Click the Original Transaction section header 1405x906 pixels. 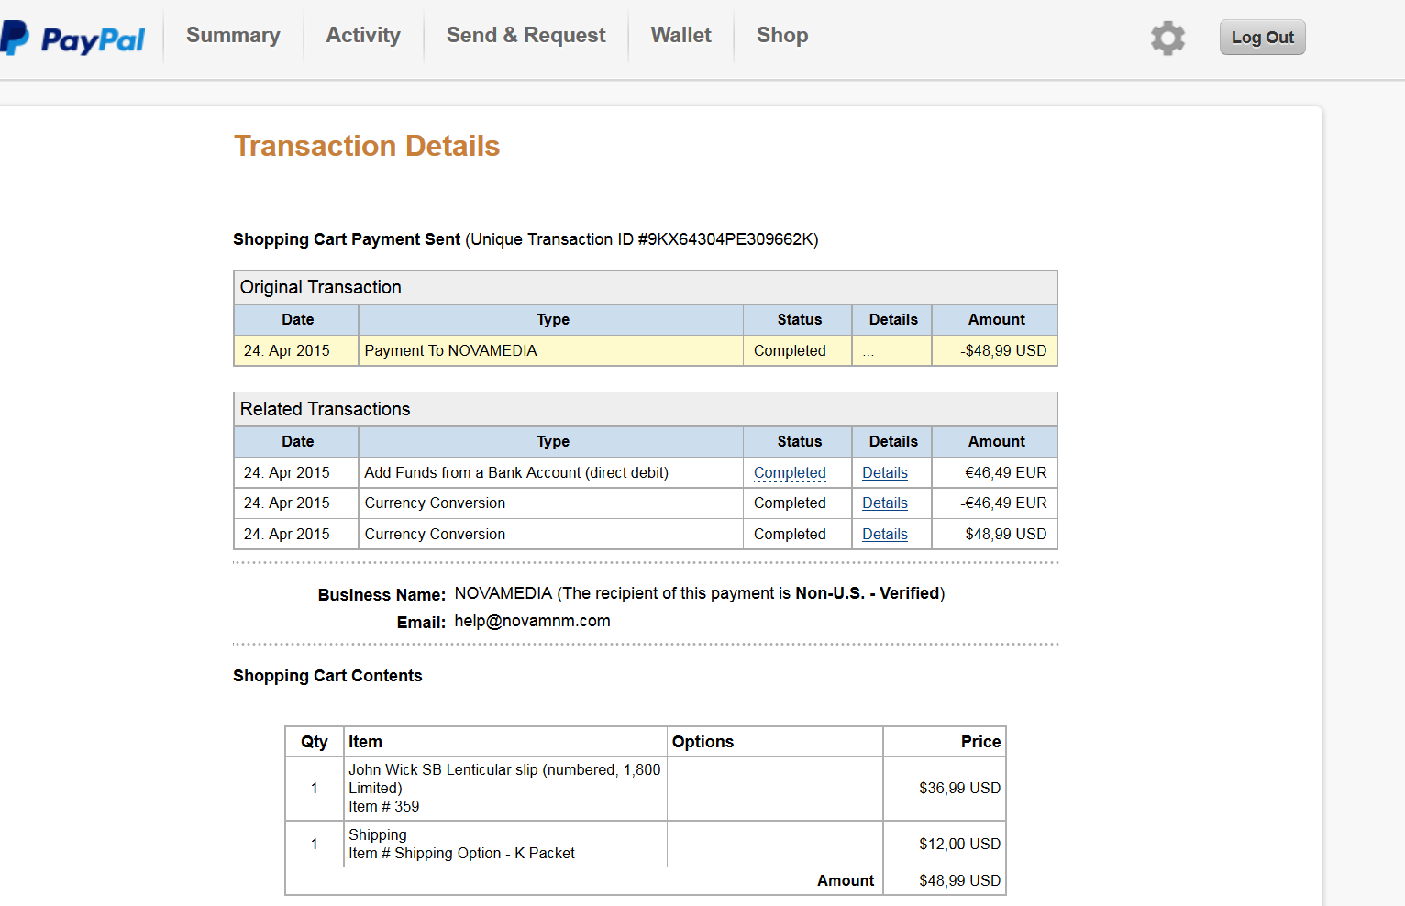click(x=646, y=287)
